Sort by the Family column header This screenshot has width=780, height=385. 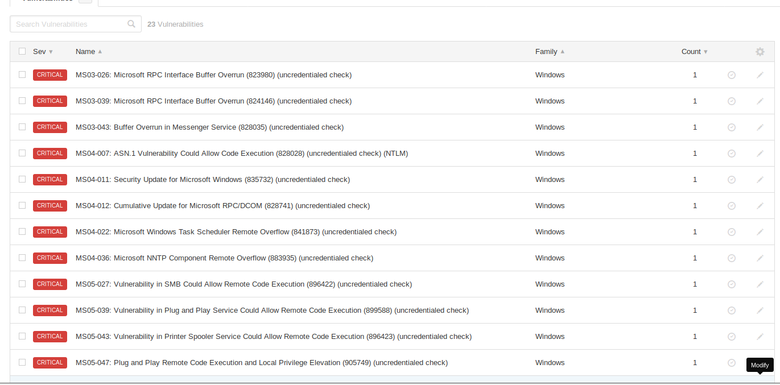[x=550, y=52]
